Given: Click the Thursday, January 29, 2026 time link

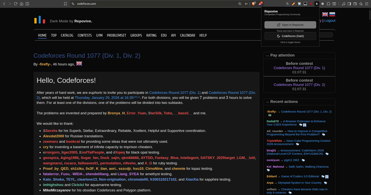Looking at the screenshot, I should tap(108, 97).
